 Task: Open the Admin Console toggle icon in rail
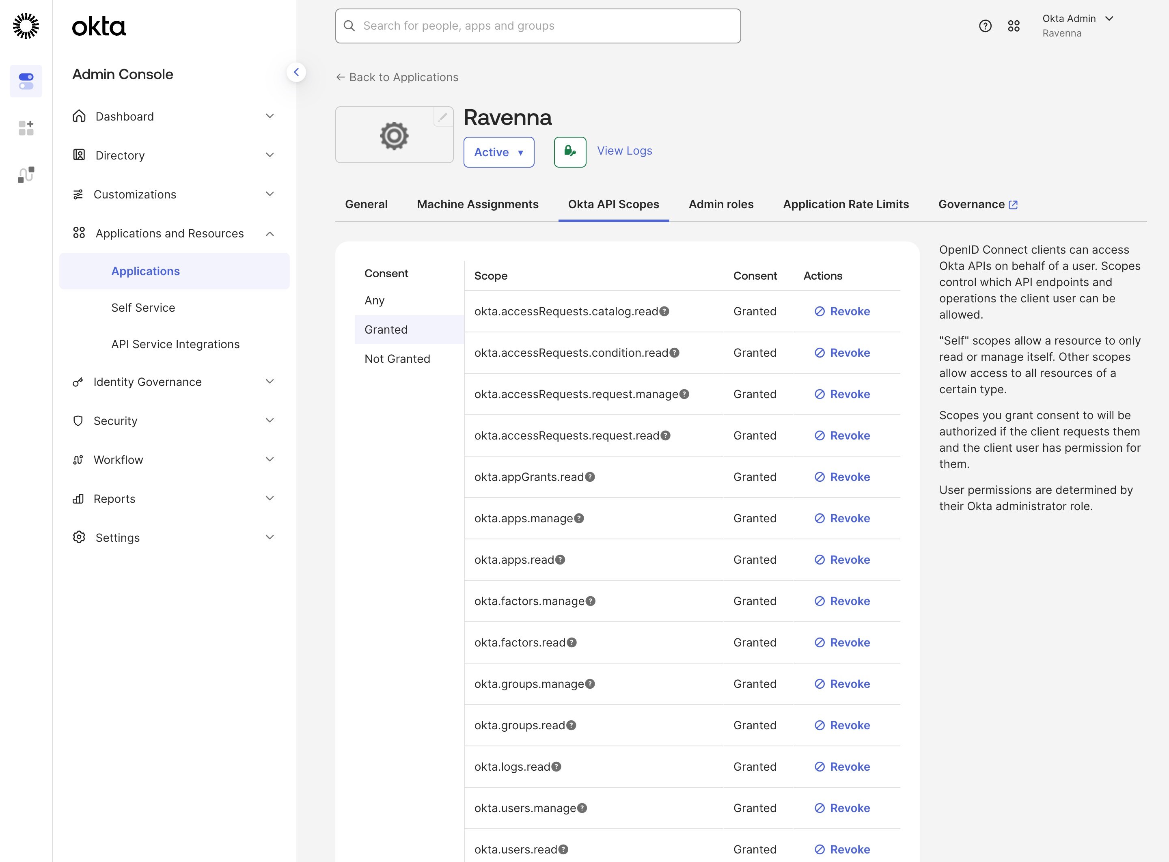tap(26, 81)
